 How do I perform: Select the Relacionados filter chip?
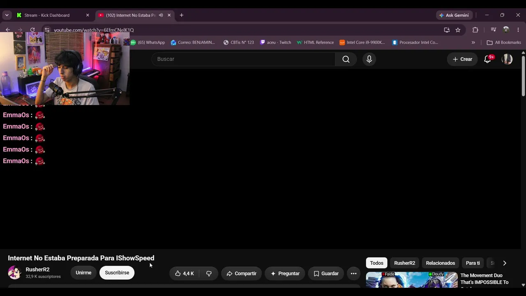(441, 263)
